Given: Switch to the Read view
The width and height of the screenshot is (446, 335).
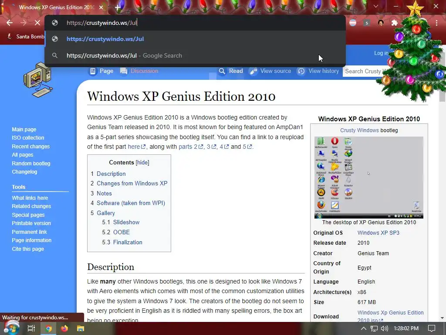Looking at the screenshot, I should point(230,71).
